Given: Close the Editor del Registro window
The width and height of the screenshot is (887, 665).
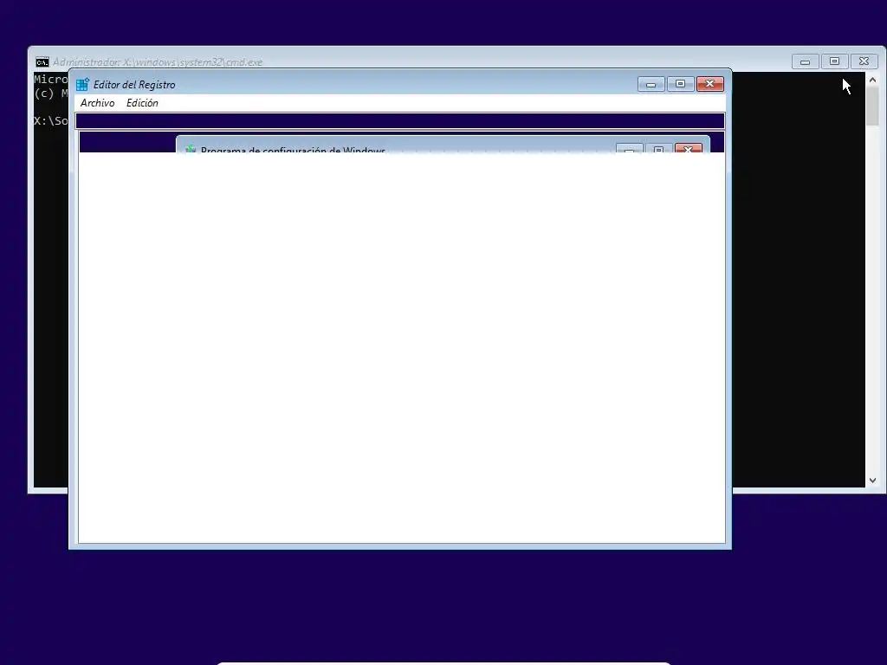Looking at the screenshot, I should pyautogui.click(x=710, y=84).
